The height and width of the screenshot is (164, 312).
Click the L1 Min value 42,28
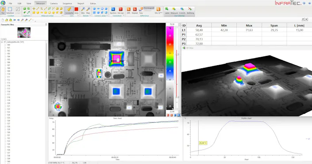pyautogui.click(x=224, y=30)
